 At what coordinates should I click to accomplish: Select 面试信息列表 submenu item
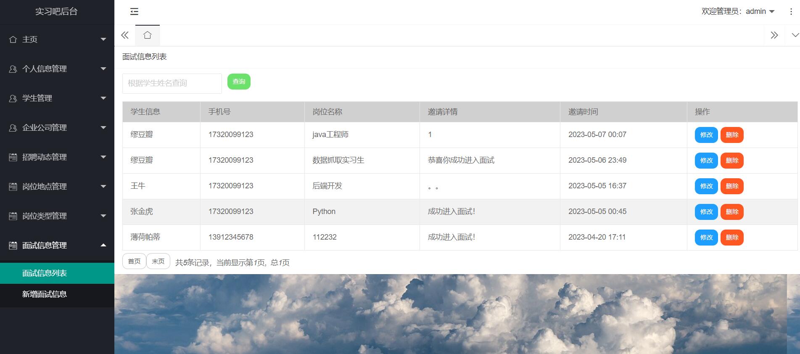pyautogui.click(x=57, y=273)
